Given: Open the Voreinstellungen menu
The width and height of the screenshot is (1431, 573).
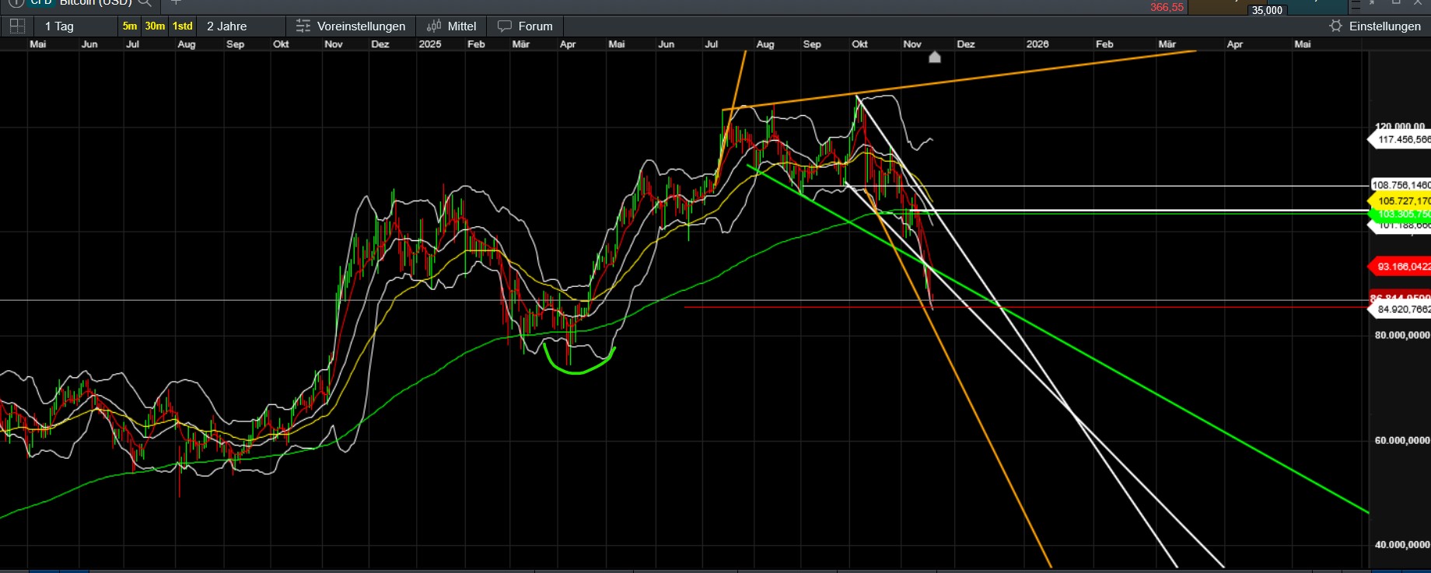Looking at the screenshot, I should (x=361, y=26).
